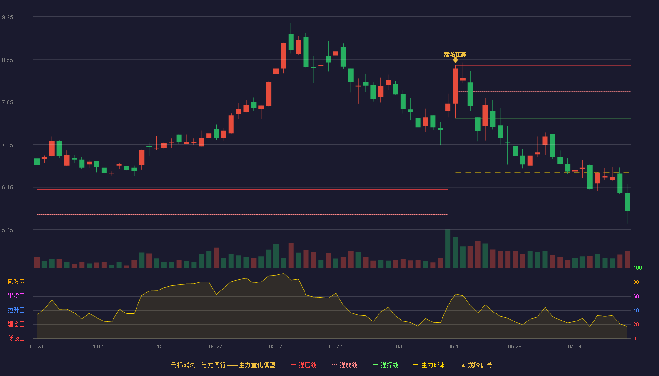
Task: Click the solid red 强压线 line after 06-16
Action: 543,65
